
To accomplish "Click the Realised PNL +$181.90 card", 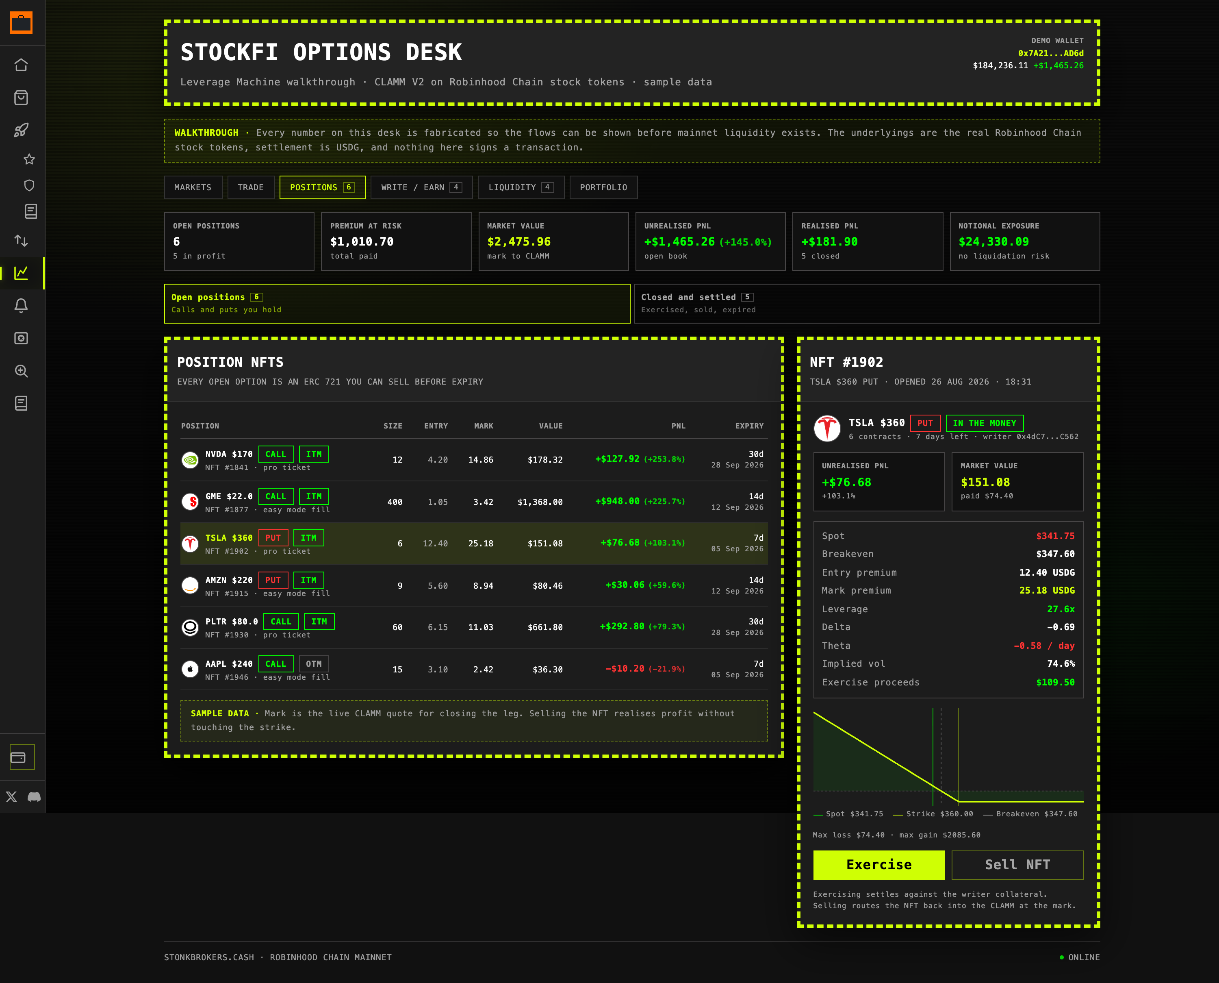I will click(868, 241).
